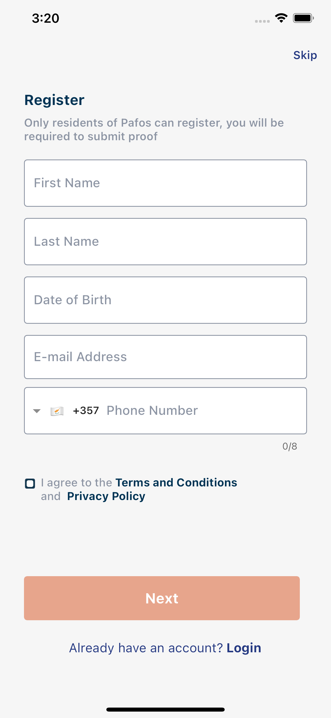Image resolution: width=331 pixels, height=718 pixels.
Task: Select the +357 country code
Action: [x=86, y=411]
